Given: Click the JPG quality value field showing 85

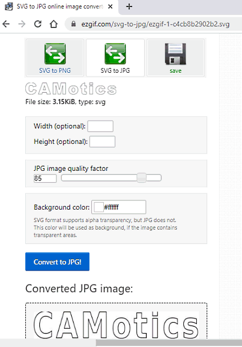Looking at the screenshot, I should click(45, 178).
